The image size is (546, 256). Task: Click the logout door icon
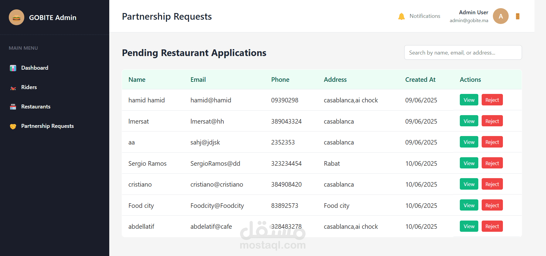(517, 16)
